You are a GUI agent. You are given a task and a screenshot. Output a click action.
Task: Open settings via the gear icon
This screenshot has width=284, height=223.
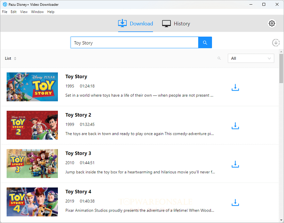272,23
